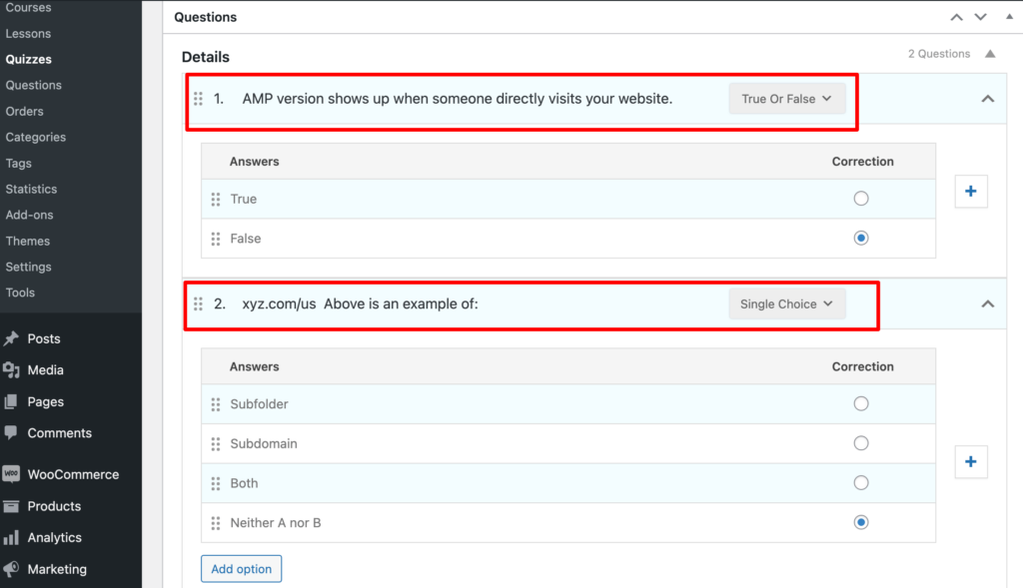
Task: Click drag handle of Subfolder answer
Action: click(216, 404)
